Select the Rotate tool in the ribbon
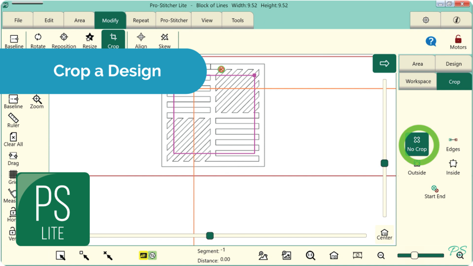Image resolution: width=473 pixels, height=266 pixels. (x=38, y=40)
